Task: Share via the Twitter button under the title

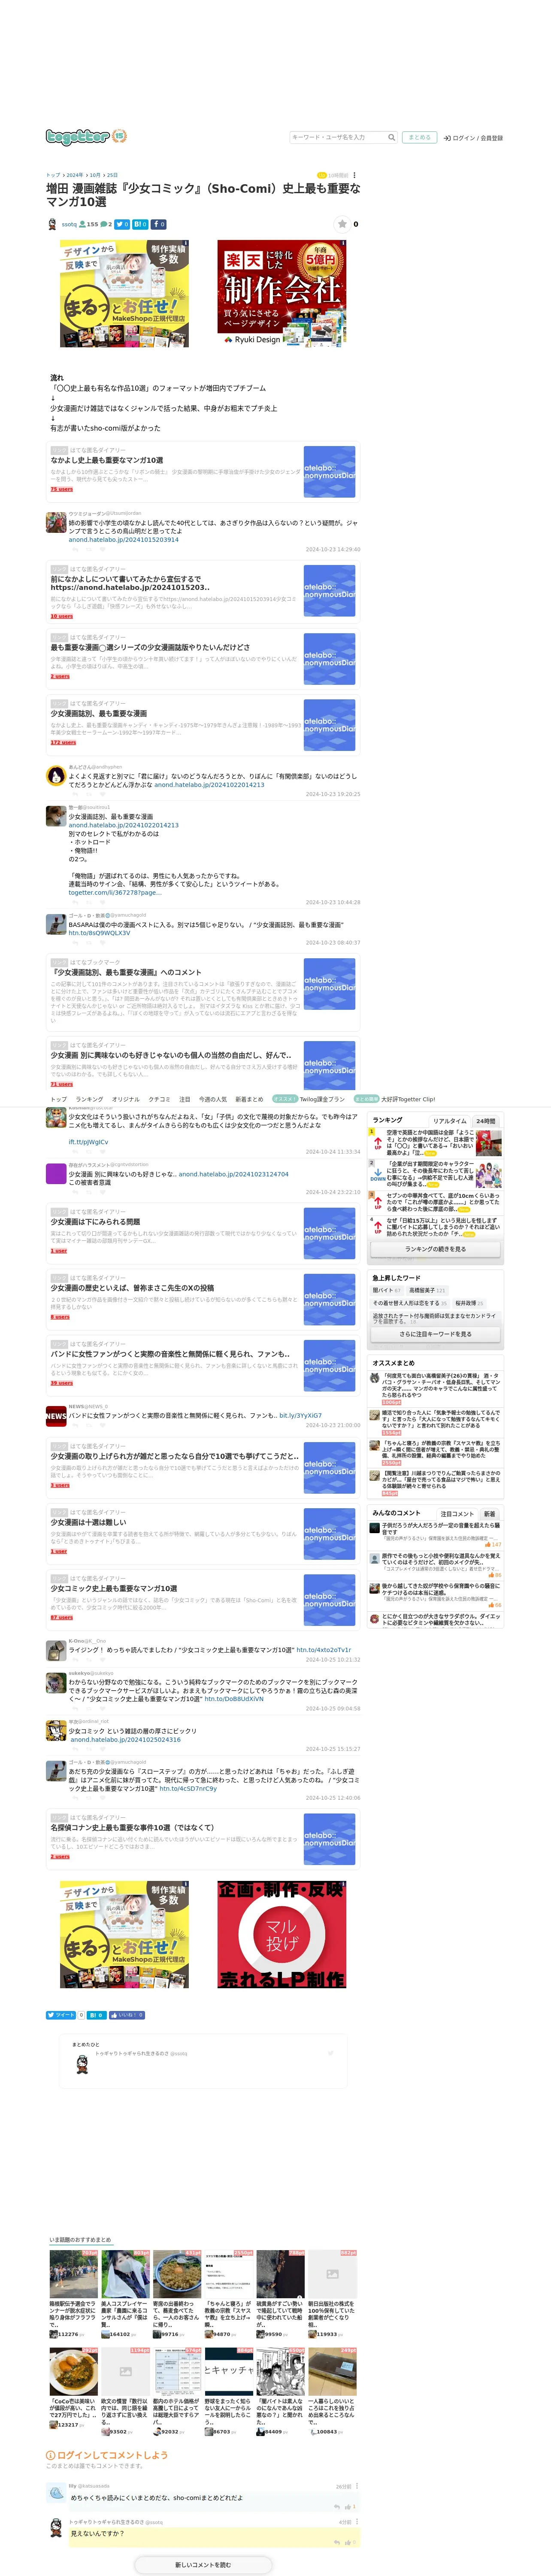Action: (122, 224)
